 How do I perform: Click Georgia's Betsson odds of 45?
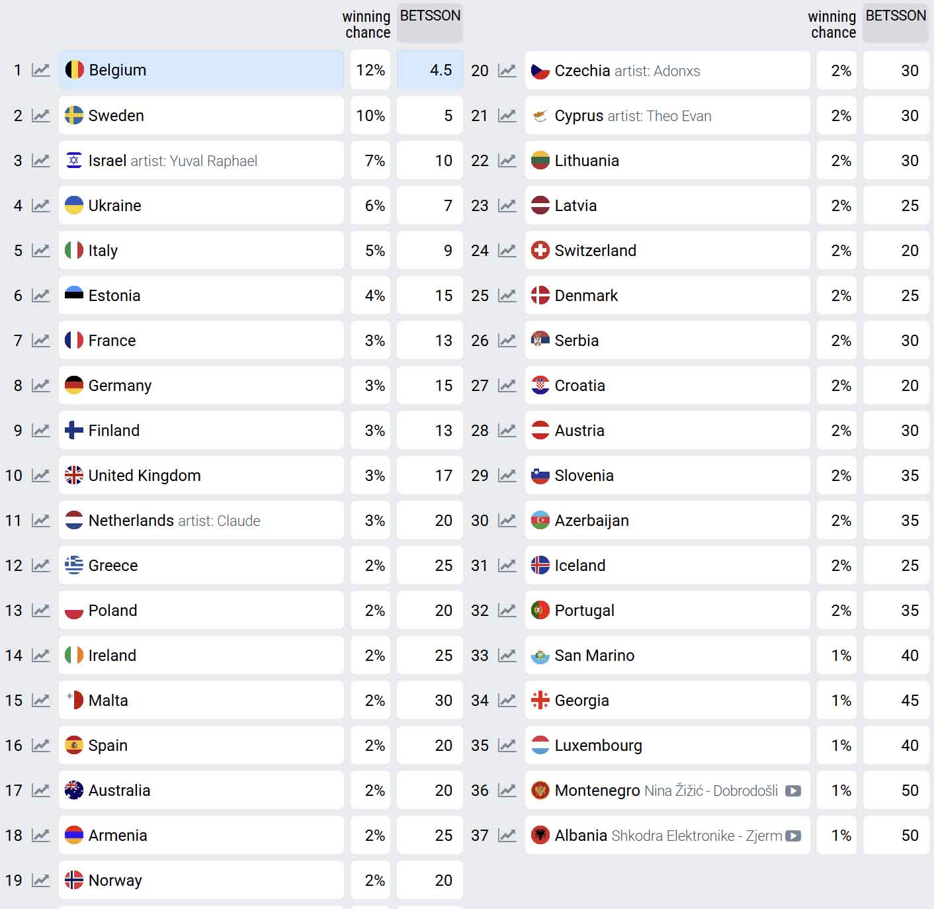(896, 701)
